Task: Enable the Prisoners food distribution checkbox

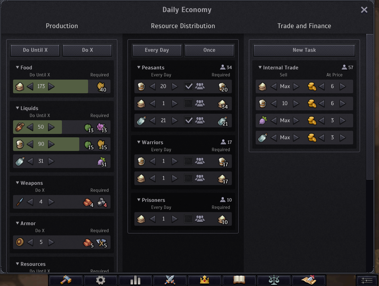Action: point(188,219)
